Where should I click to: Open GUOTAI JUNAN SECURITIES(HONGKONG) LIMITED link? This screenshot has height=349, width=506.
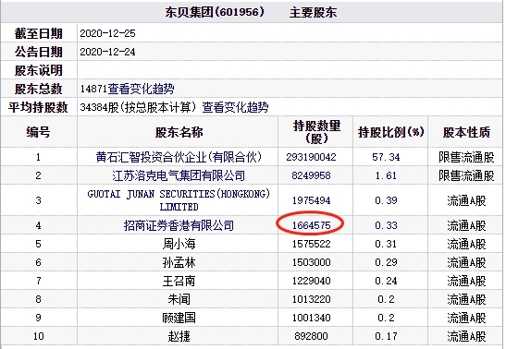(179, 200)
